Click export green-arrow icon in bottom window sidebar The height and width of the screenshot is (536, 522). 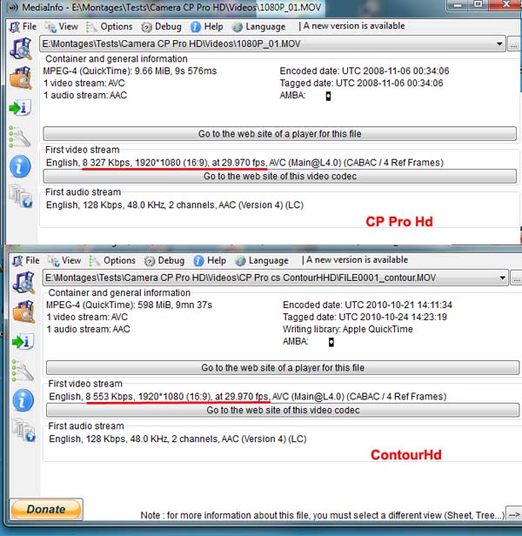pyautogui.click(x=23, y=341)
